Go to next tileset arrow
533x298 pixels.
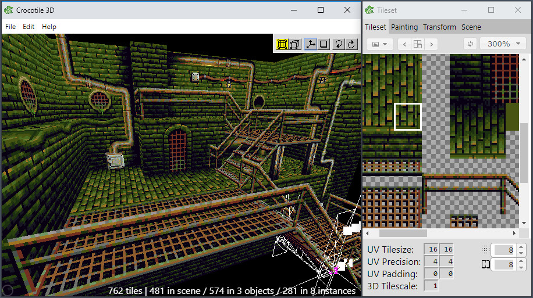tap(431, 44)
